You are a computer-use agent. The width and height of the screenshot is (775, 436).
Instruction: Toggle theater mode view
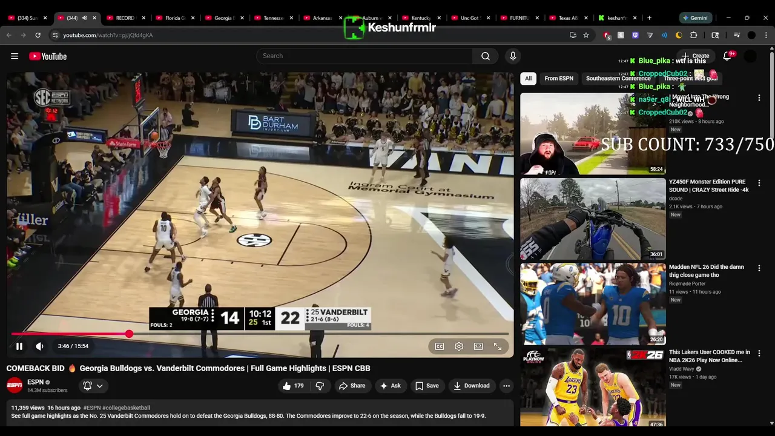pos(478,346)
